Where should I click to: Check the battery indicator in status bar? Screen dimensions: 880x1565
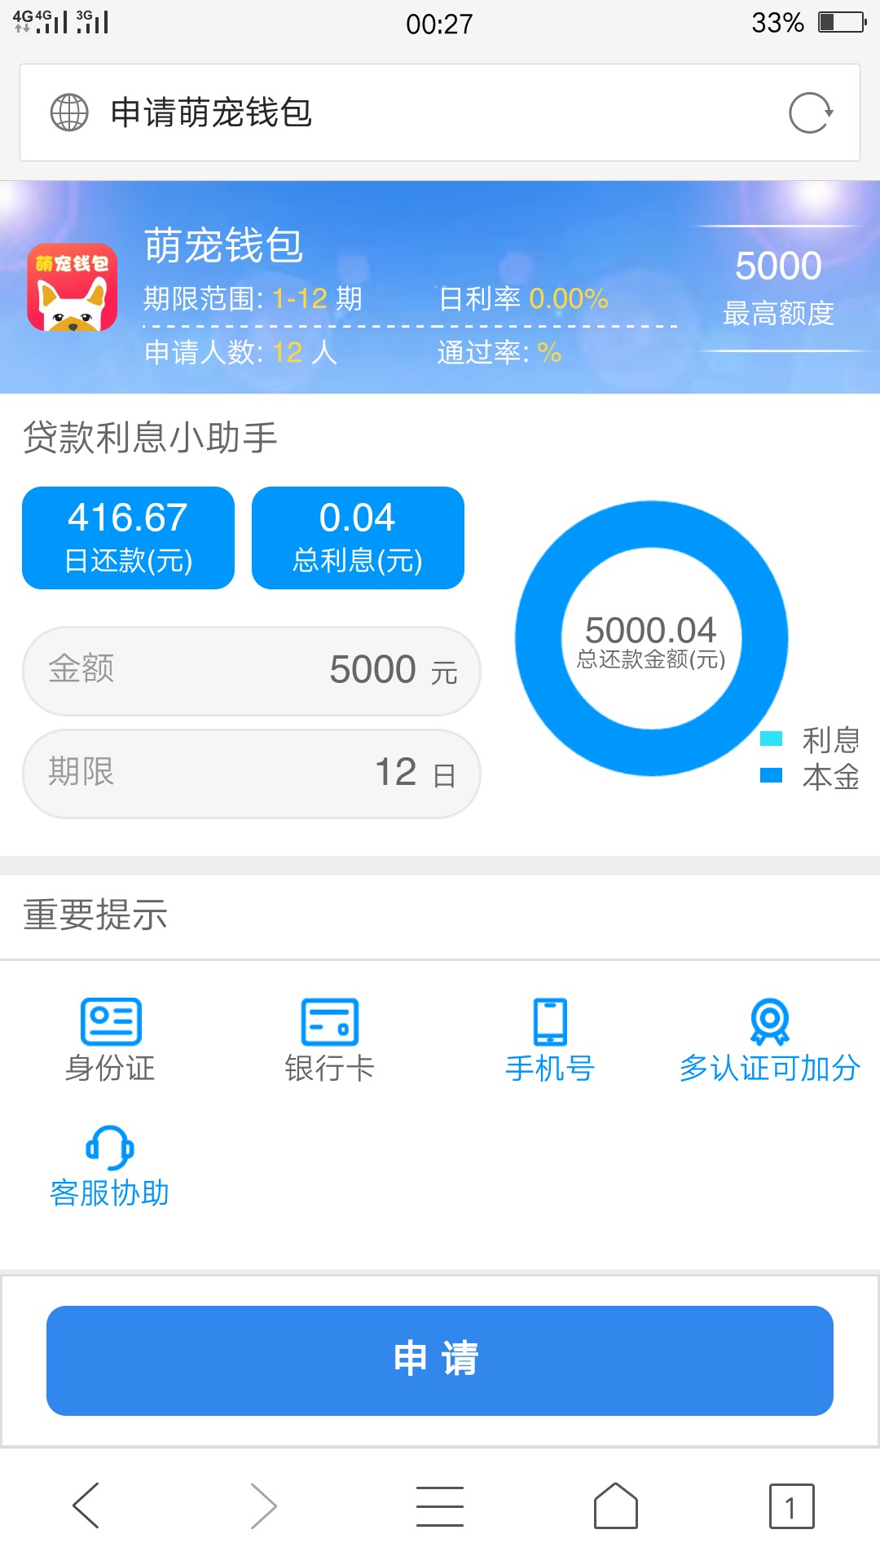click(843, 22)
